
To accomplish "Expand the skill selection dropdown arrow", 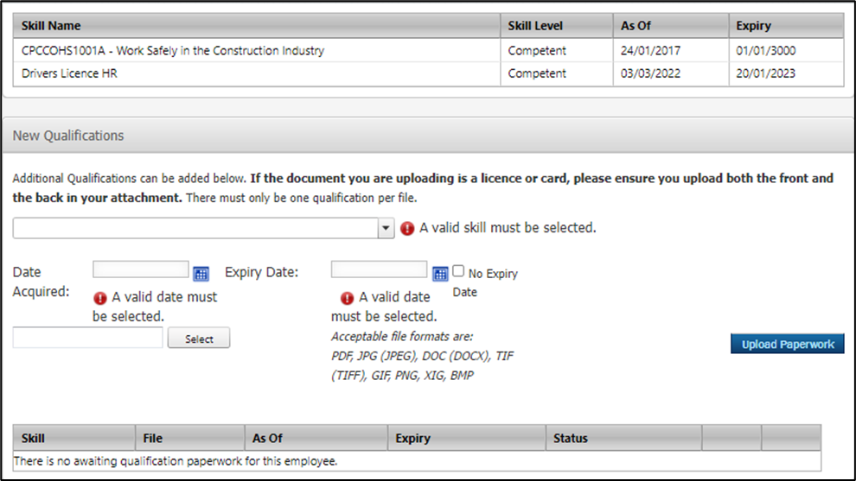I will point(386,228).
